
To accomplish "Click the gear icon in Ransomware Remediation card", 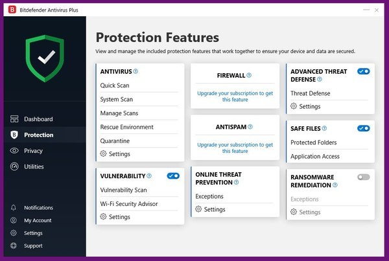I will 294,212.
